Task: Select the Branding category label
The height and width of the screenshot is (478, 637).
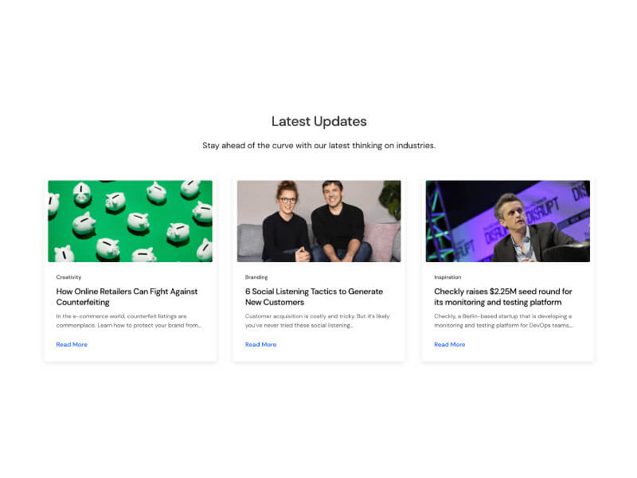Action: coord(256,277)
